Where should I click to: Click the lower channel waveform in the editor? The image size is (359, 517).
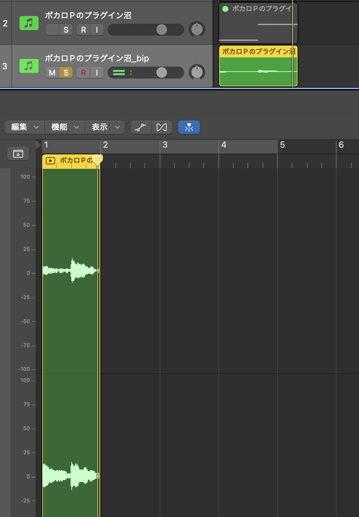pyautogui.click(x=70, y=475)
